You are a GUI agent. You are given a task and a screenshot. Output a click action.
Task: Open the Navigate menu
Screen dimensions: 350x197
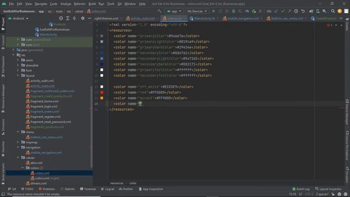click(x=41, y=4)
